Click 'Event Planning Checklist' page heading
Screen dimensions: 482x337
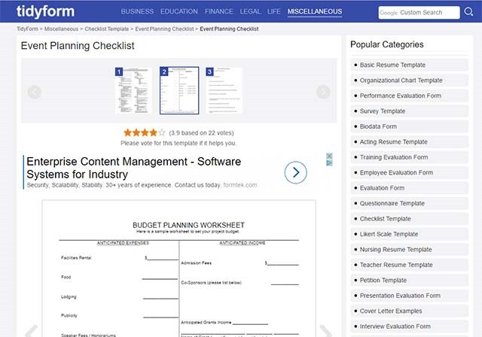point(78,46)
